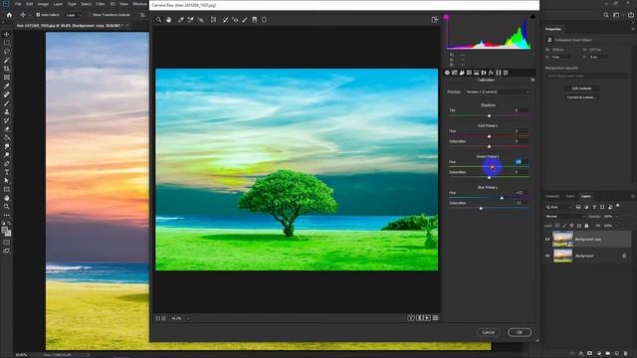The width and height of the screenshot is (637, 358).
Task: Select the Lasso tool in Photoshop toolbar
Action: 7,52
